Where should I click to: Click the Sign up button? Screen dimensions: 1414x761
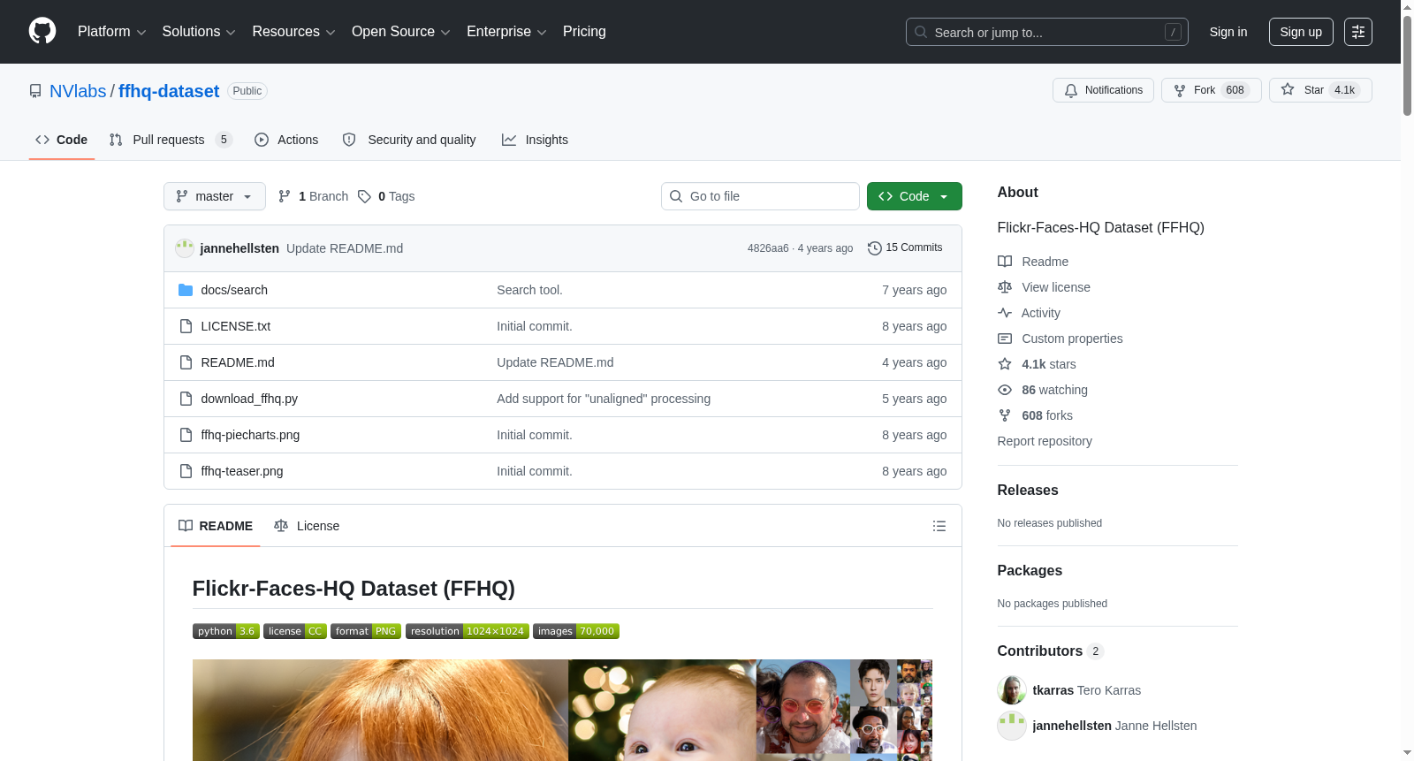1301,32
